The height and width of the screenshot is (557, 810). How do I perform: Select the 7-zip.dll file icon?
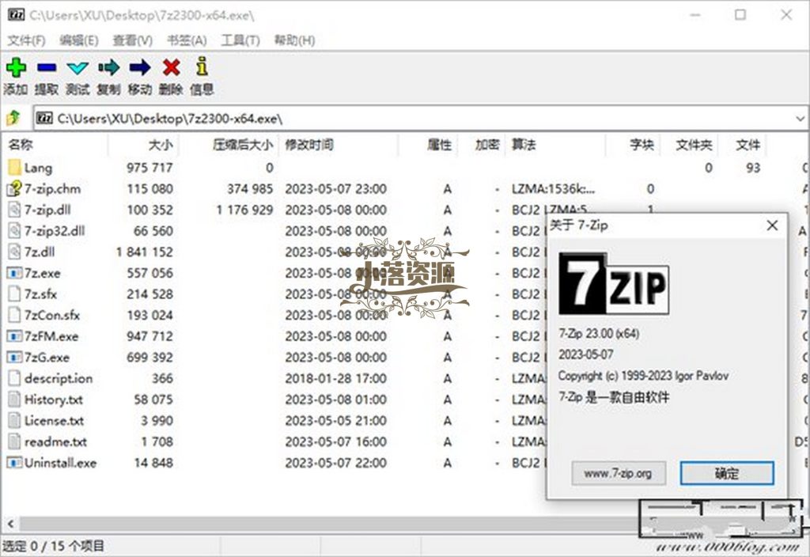[14, 210]
